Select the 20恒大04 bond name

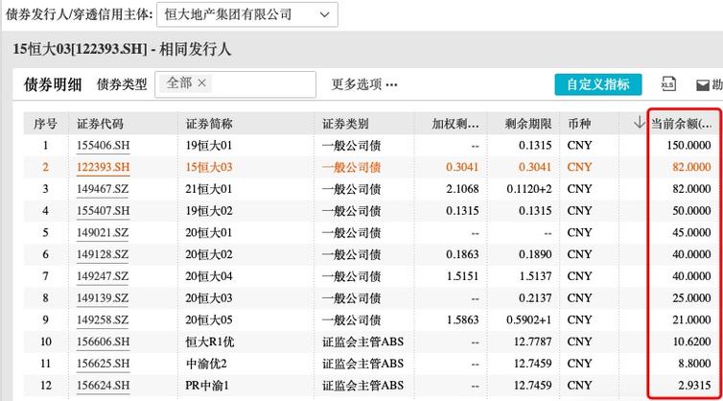click(209, 276)
